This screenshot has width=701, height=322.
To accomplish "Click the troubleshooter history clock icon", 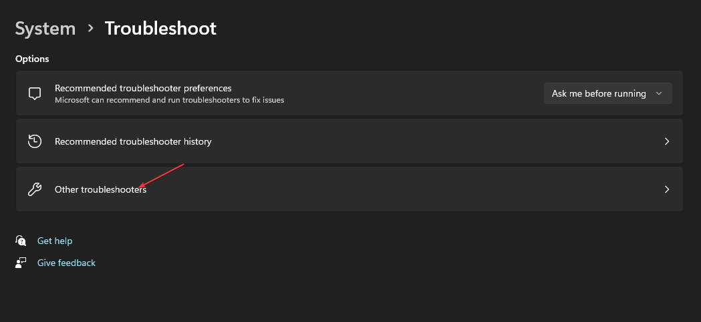I will tap(35, 141).
